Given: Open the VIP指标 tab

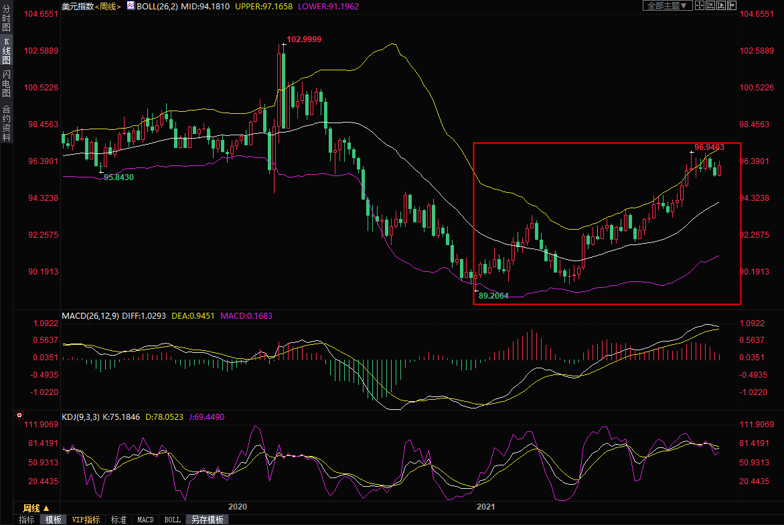Looking at the screenshot, I should (86, 520).
